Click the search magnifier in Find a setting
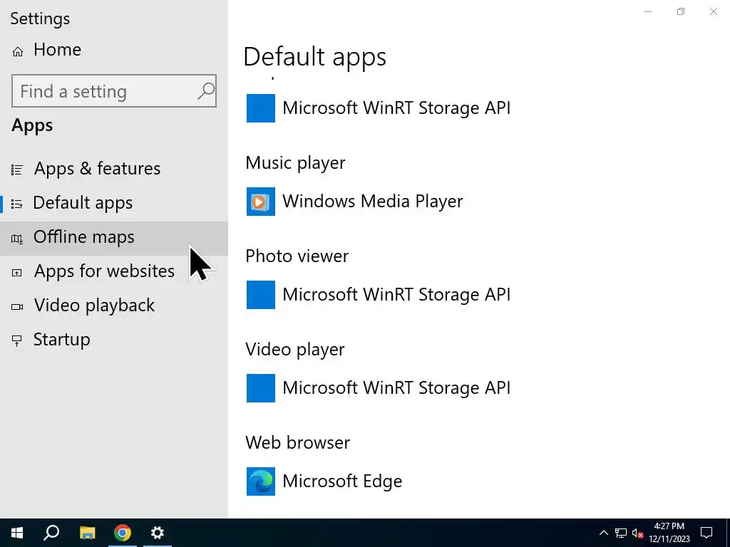Screen dimensions: 730x547 [205, 91]
